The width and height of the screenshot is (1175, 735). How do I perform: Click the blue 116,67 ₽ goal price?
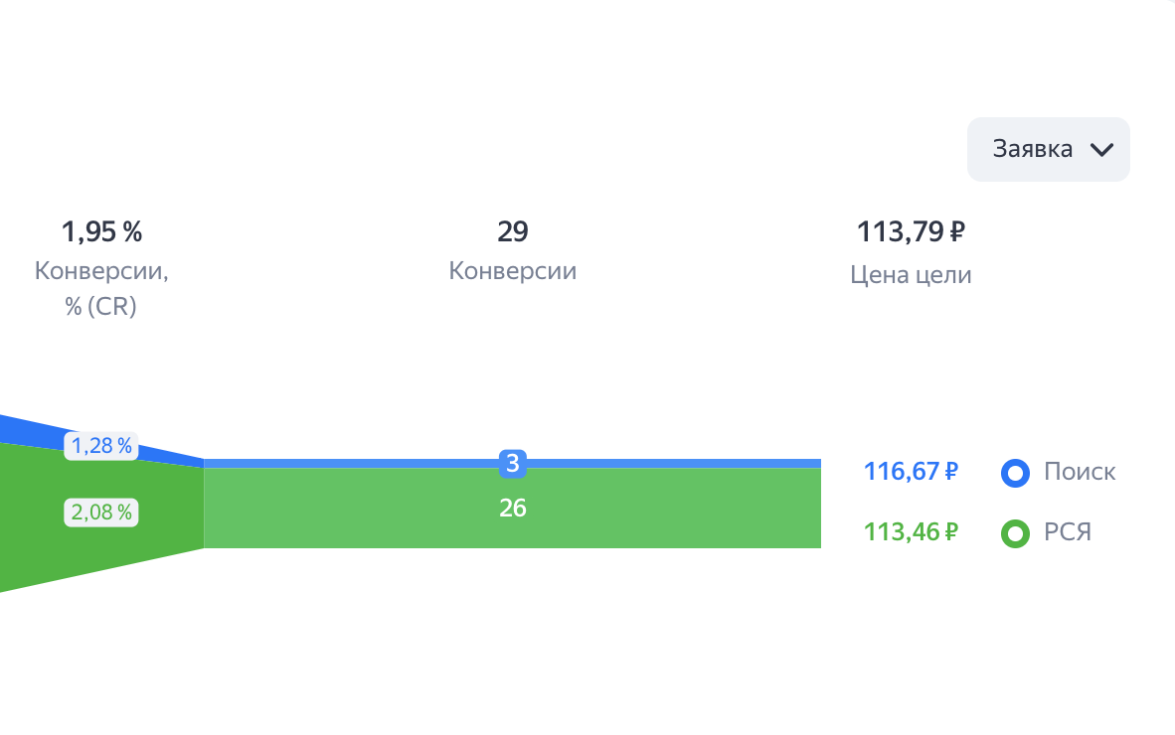pyautogui.click(x=911, y=472)
